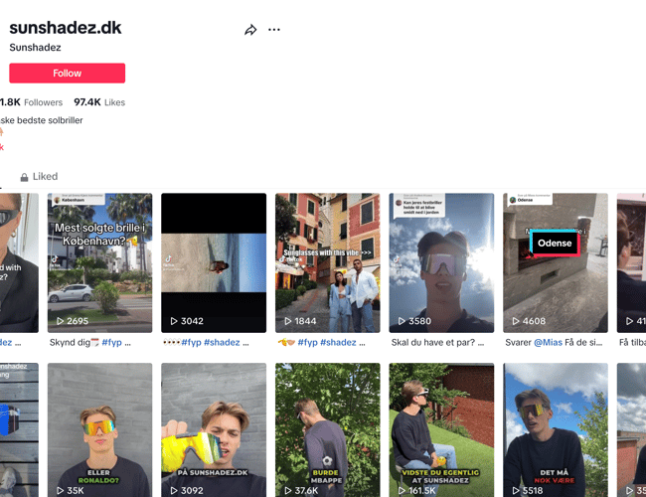Click the Sunshadez display name

point(35,48)
